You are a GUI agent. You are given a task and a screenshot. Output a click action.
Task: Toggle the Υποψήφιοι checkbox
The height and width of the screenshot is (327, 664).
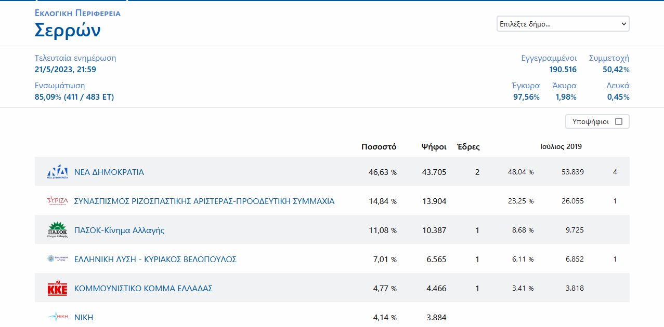[618, 121]
